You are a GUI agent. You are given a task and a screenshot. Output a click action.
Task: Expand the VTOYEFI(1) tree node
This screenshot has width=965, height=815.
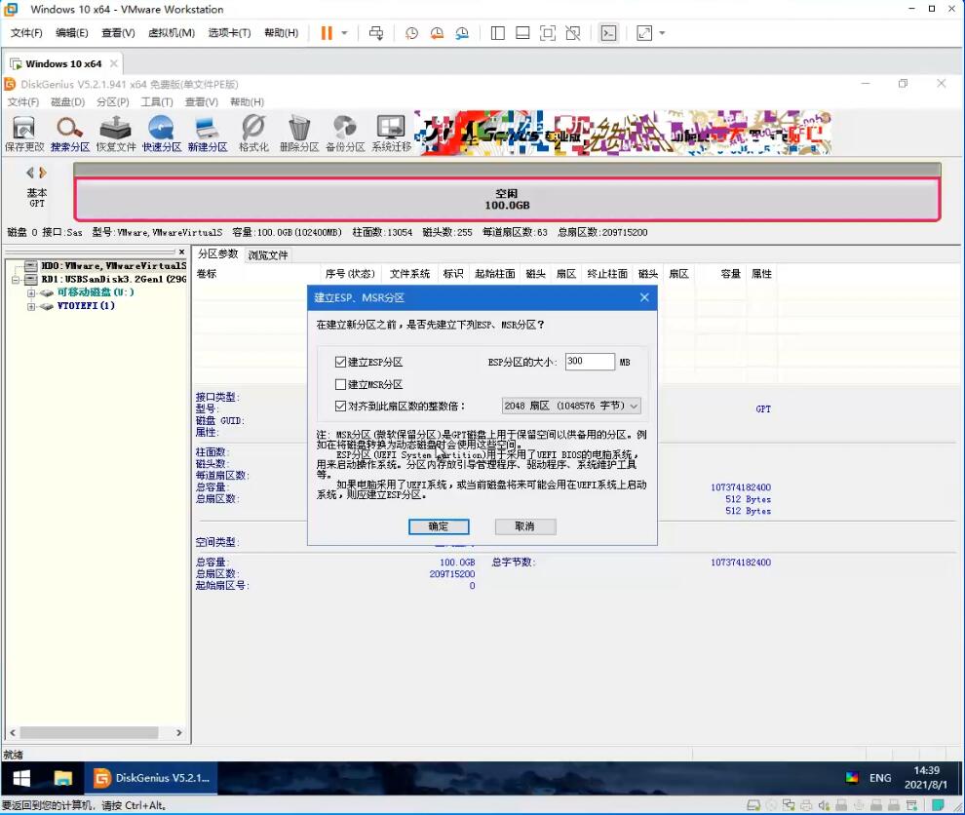click(x=31, y=306)
